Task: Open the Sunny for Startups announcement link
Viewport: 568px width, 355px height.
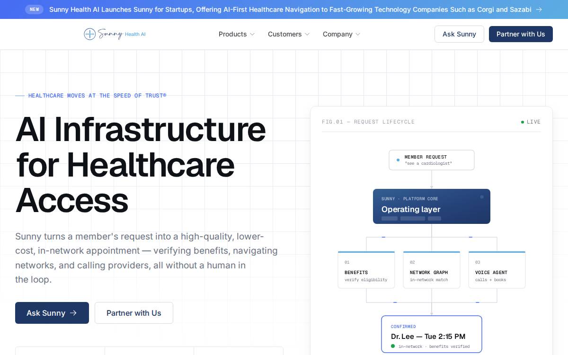Action: click(x=290, y=9)
